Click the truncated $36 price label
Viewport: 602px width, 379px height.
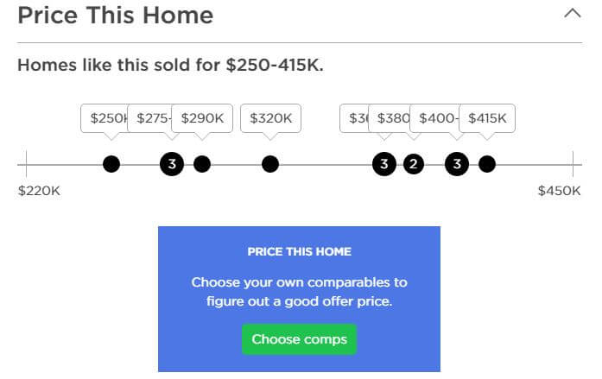point(355,118)
